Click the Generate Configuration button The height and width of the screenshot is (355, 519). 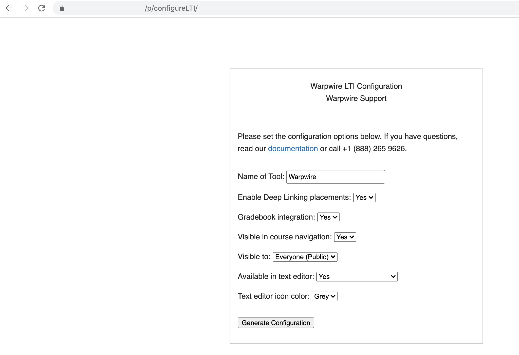pos(276,323)
